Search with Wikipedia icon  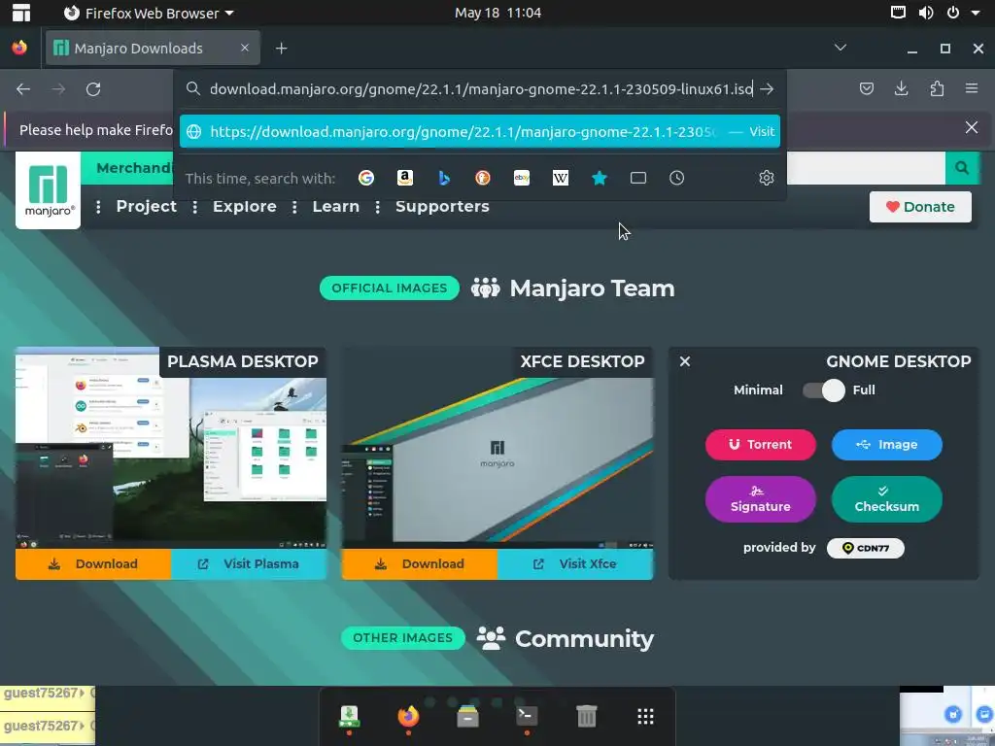tap(561, 179)
